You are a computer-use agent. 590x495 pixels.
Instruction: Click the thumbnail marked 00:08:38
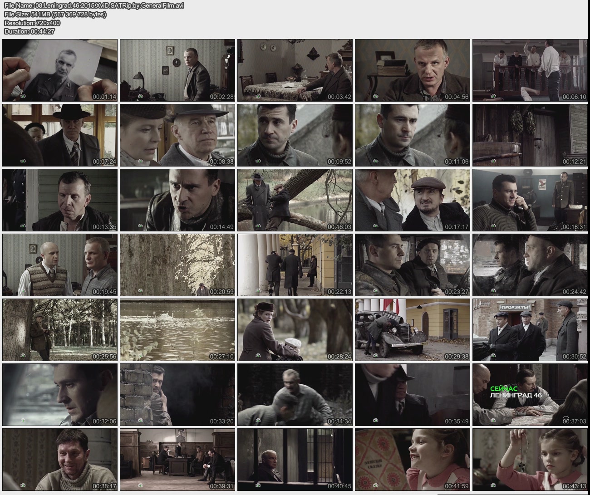(x=177, y=135)
